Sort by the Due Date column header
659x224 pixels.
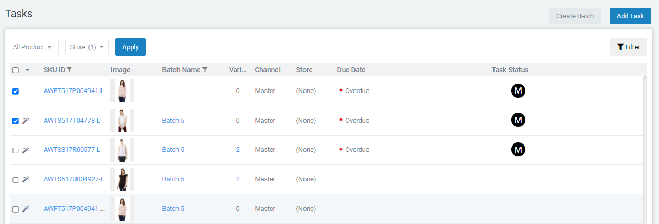tap(351, 70)
